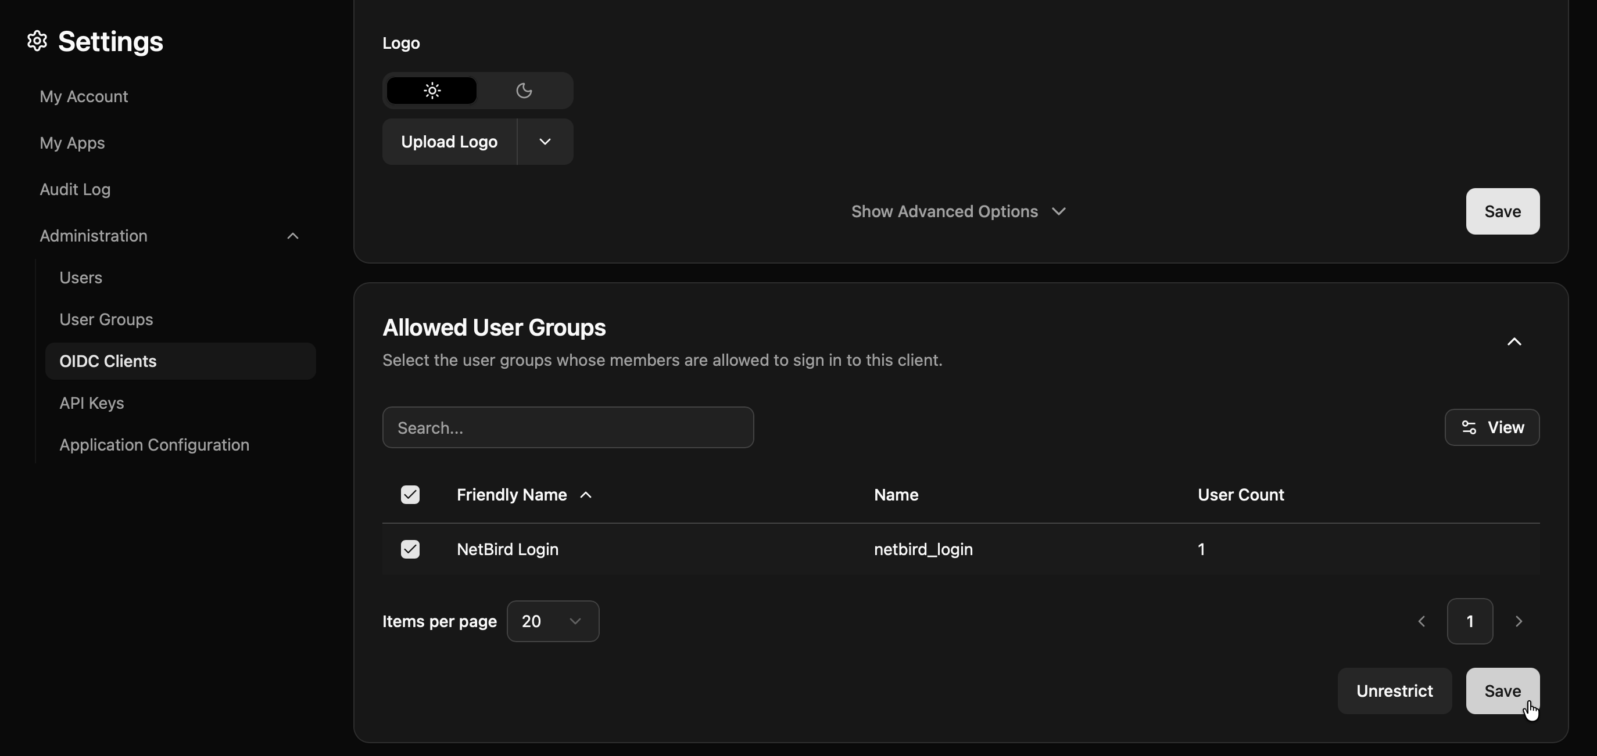
Task: Toggle the select-all checkbox in the table header
Action: [410, 494]
